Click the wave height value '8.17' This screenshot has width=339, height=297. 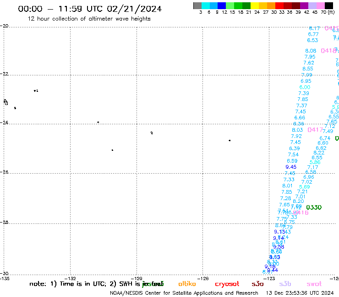(314, 28)
